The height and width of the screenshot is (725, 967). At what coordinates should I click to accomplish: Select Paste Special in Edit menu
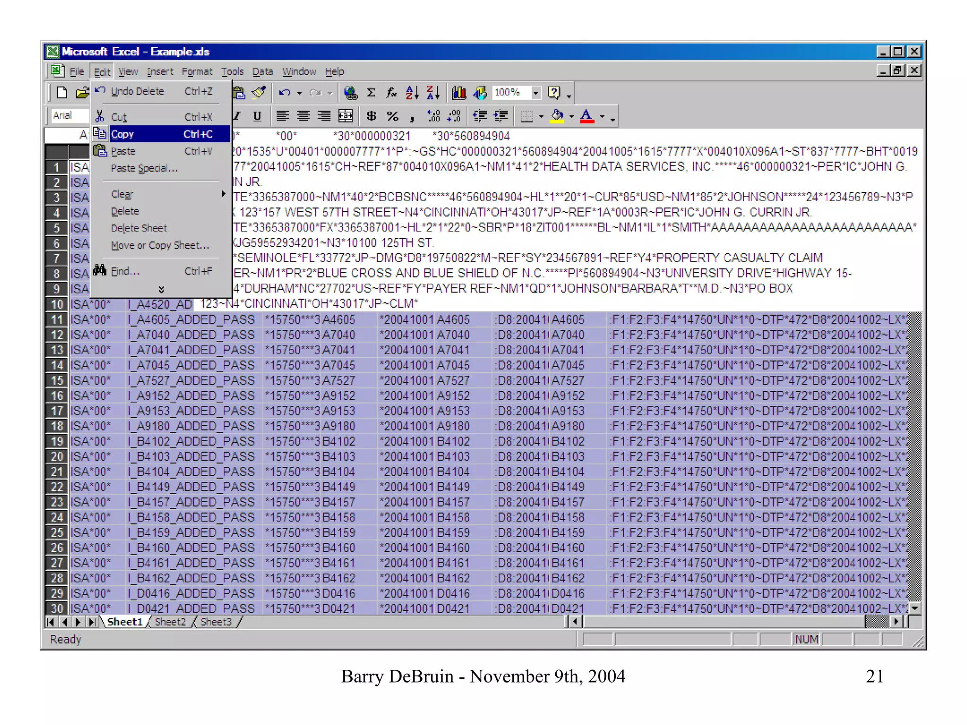(x=144, y=168)
